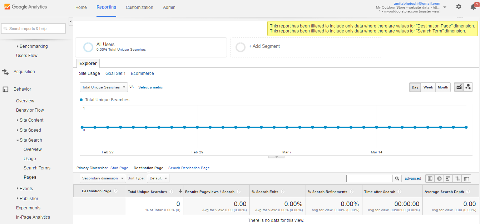Select the performance bar view icon

[x=448, y=178]
